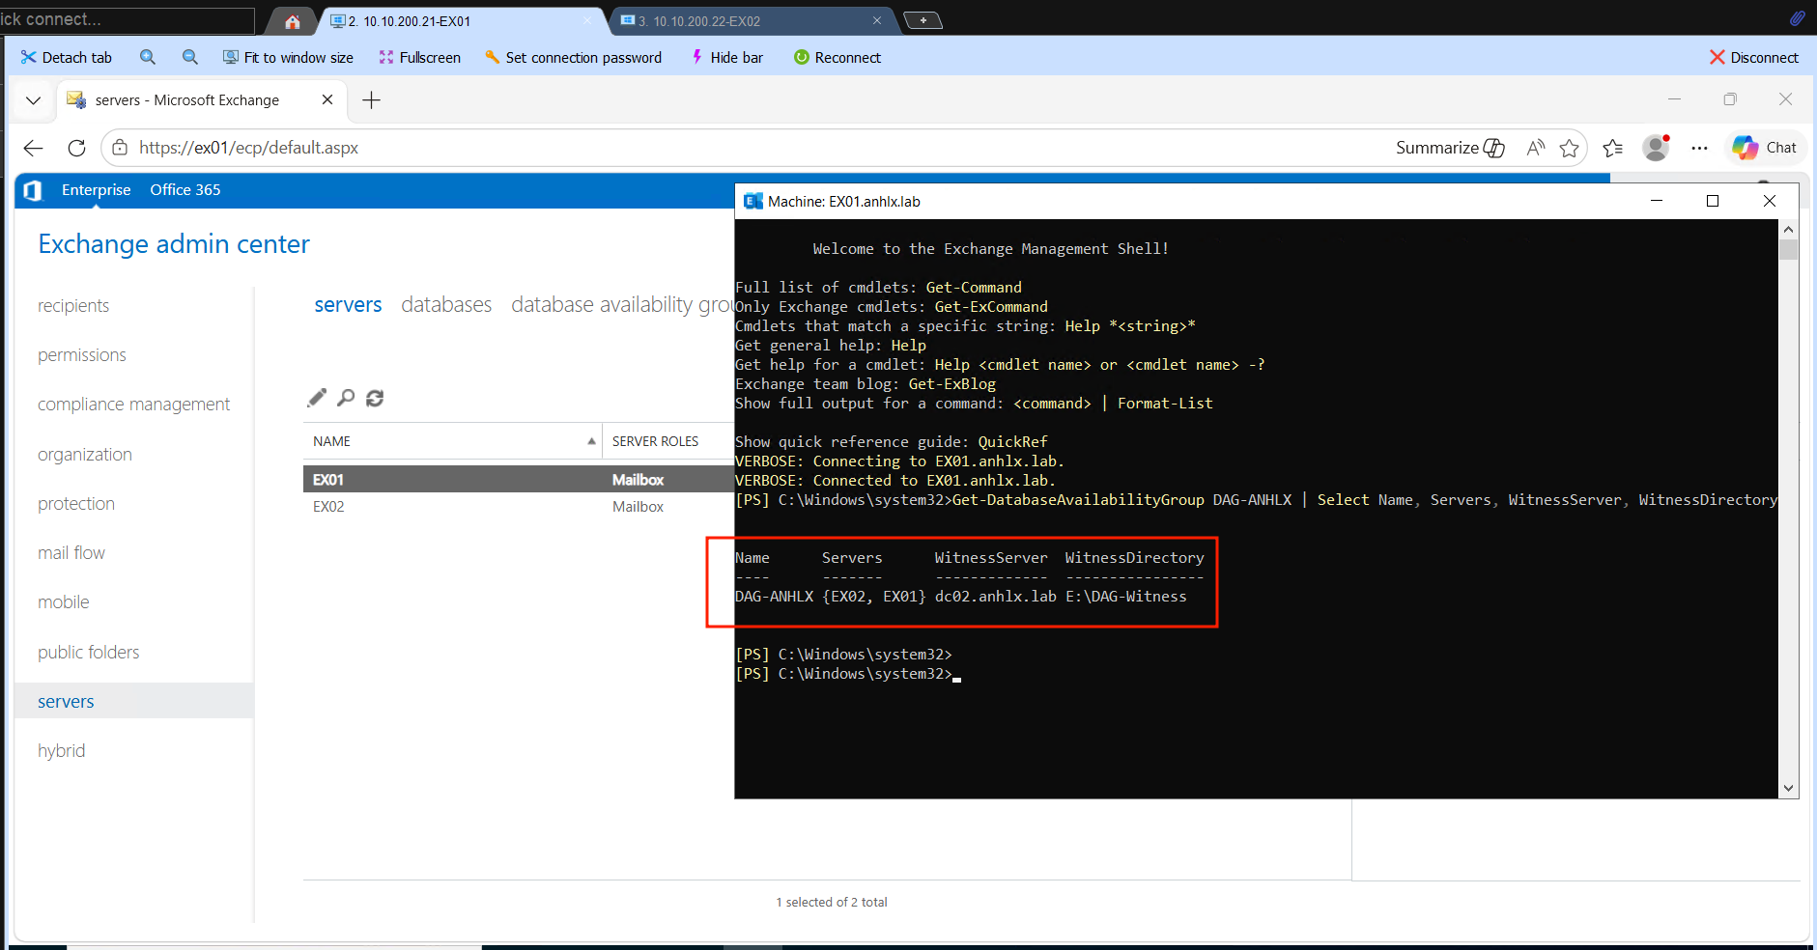Open browser settings and more menu
The image size is (1817, 950).
click(1700, 148)
